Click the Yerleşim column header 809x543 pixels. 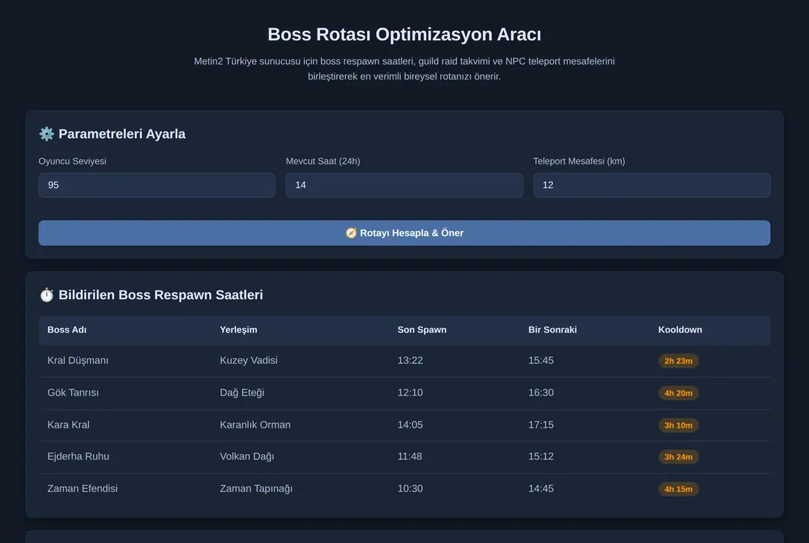(239, 330)
